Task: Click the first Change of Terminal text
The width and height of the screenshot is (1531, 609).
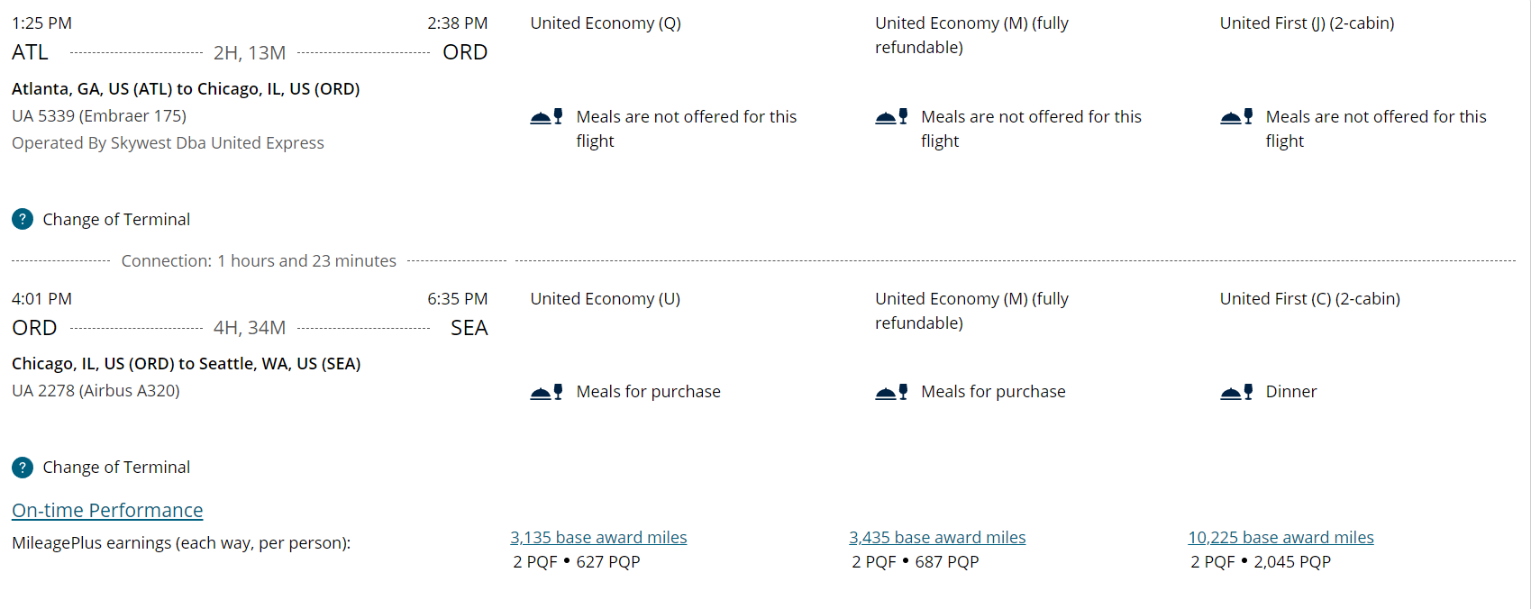Action: coord(116,219)
